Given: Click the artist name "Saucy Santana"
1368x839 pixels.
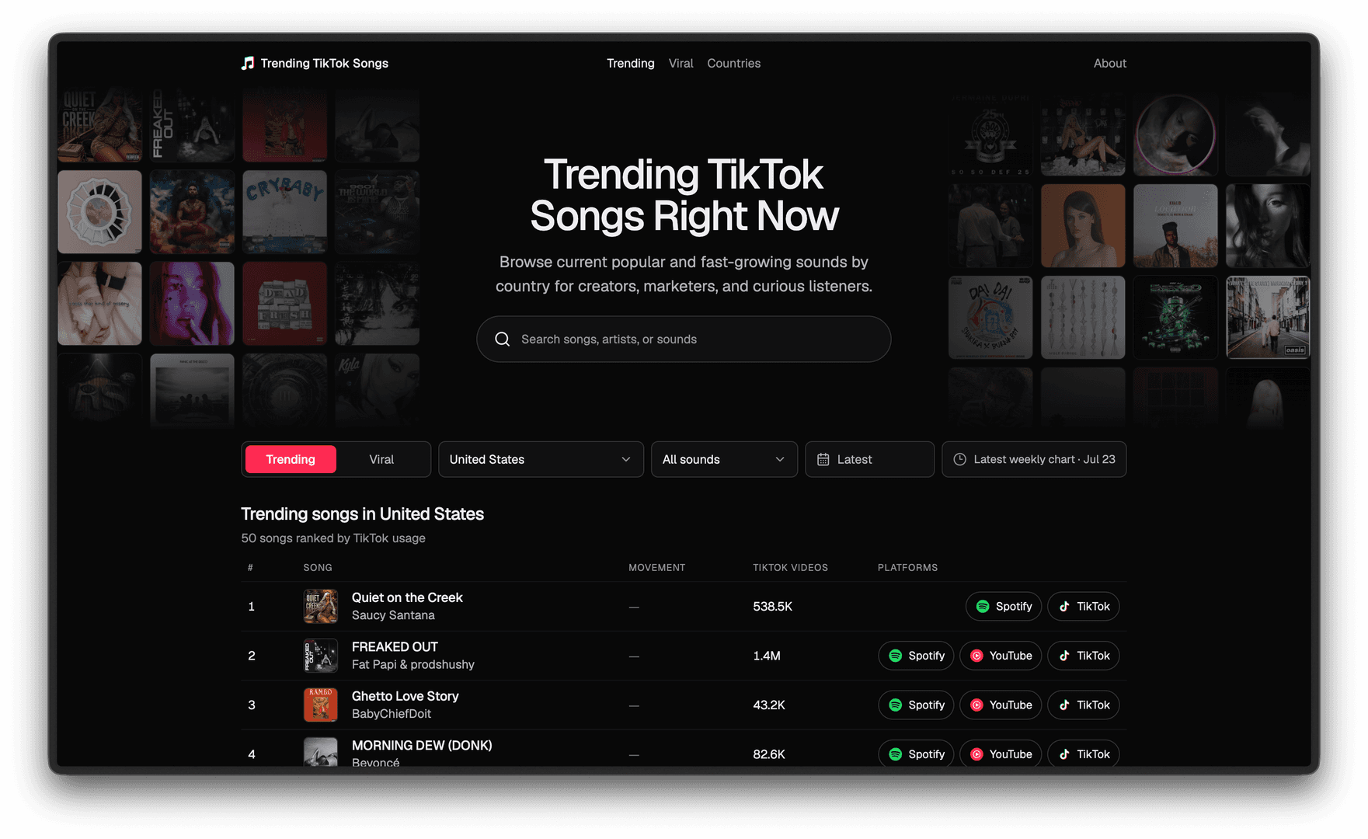Looking at the screenshot, I should coord(393,615).
